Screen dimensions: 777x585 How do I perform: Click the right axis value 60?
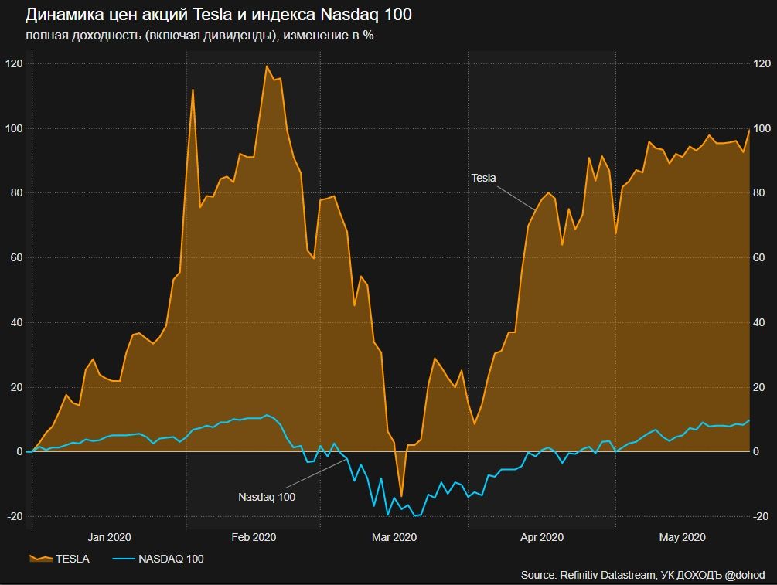(759, 257)
